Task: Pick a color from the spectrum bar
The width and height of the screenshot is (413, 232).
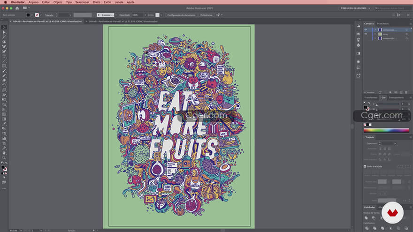Action: 386,130
